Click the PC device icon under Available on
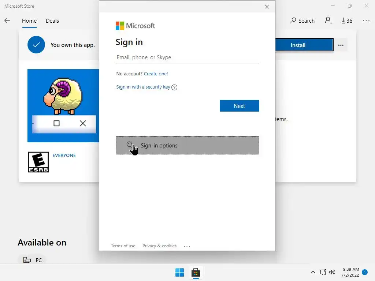 coord(27,260)
